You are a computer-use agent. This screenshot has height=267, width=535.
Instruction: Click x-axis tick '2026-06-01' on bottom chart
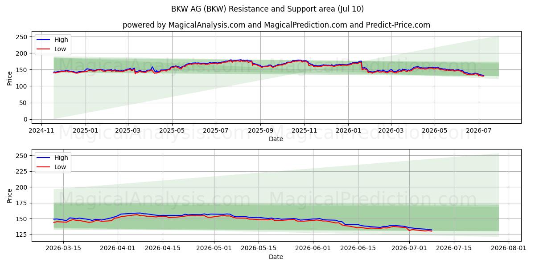pos(312,248)
